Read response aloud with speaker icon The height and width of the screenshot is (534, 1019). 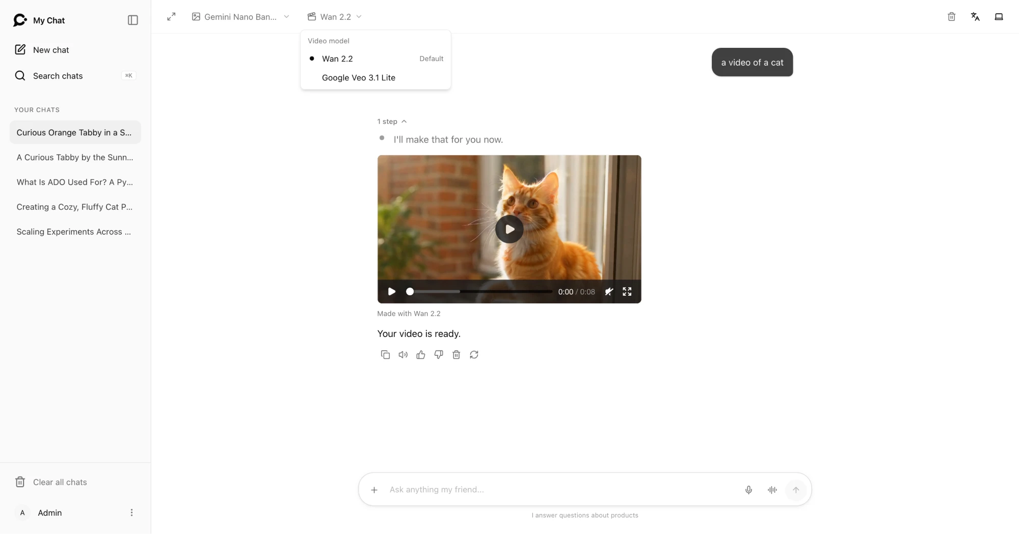[x=403, y=355]
